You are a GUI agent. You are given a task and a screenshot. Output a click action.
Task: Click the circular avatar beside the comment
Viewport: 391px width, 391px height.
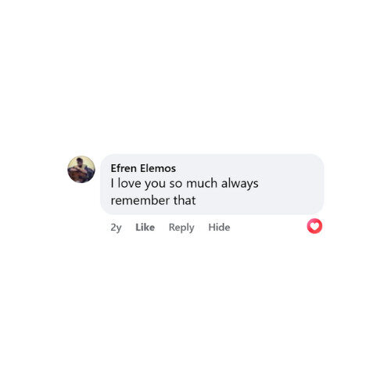pyautogui.click(x=81, y=170)
